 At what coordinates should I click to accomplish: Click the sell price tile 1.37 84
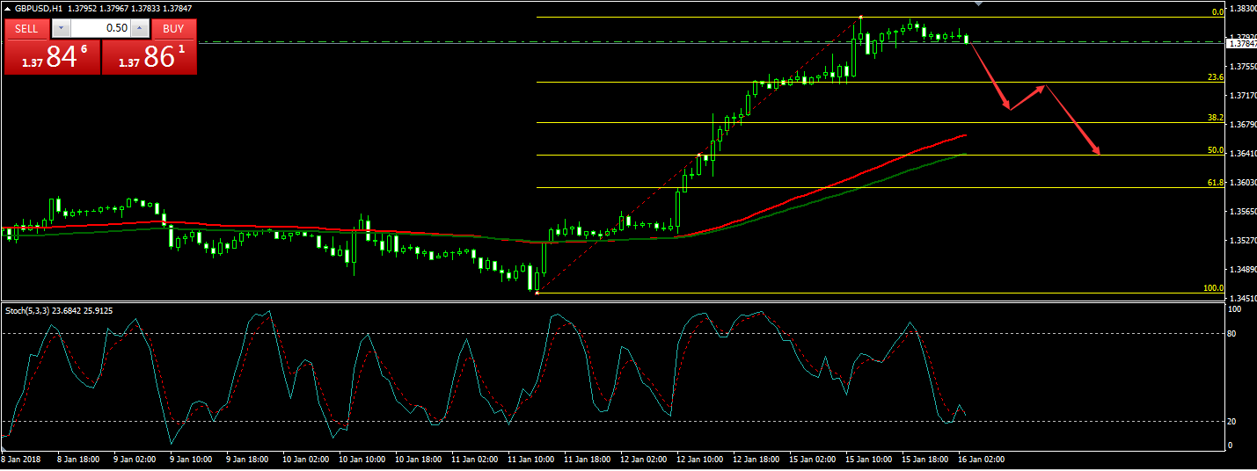(52, 57)
